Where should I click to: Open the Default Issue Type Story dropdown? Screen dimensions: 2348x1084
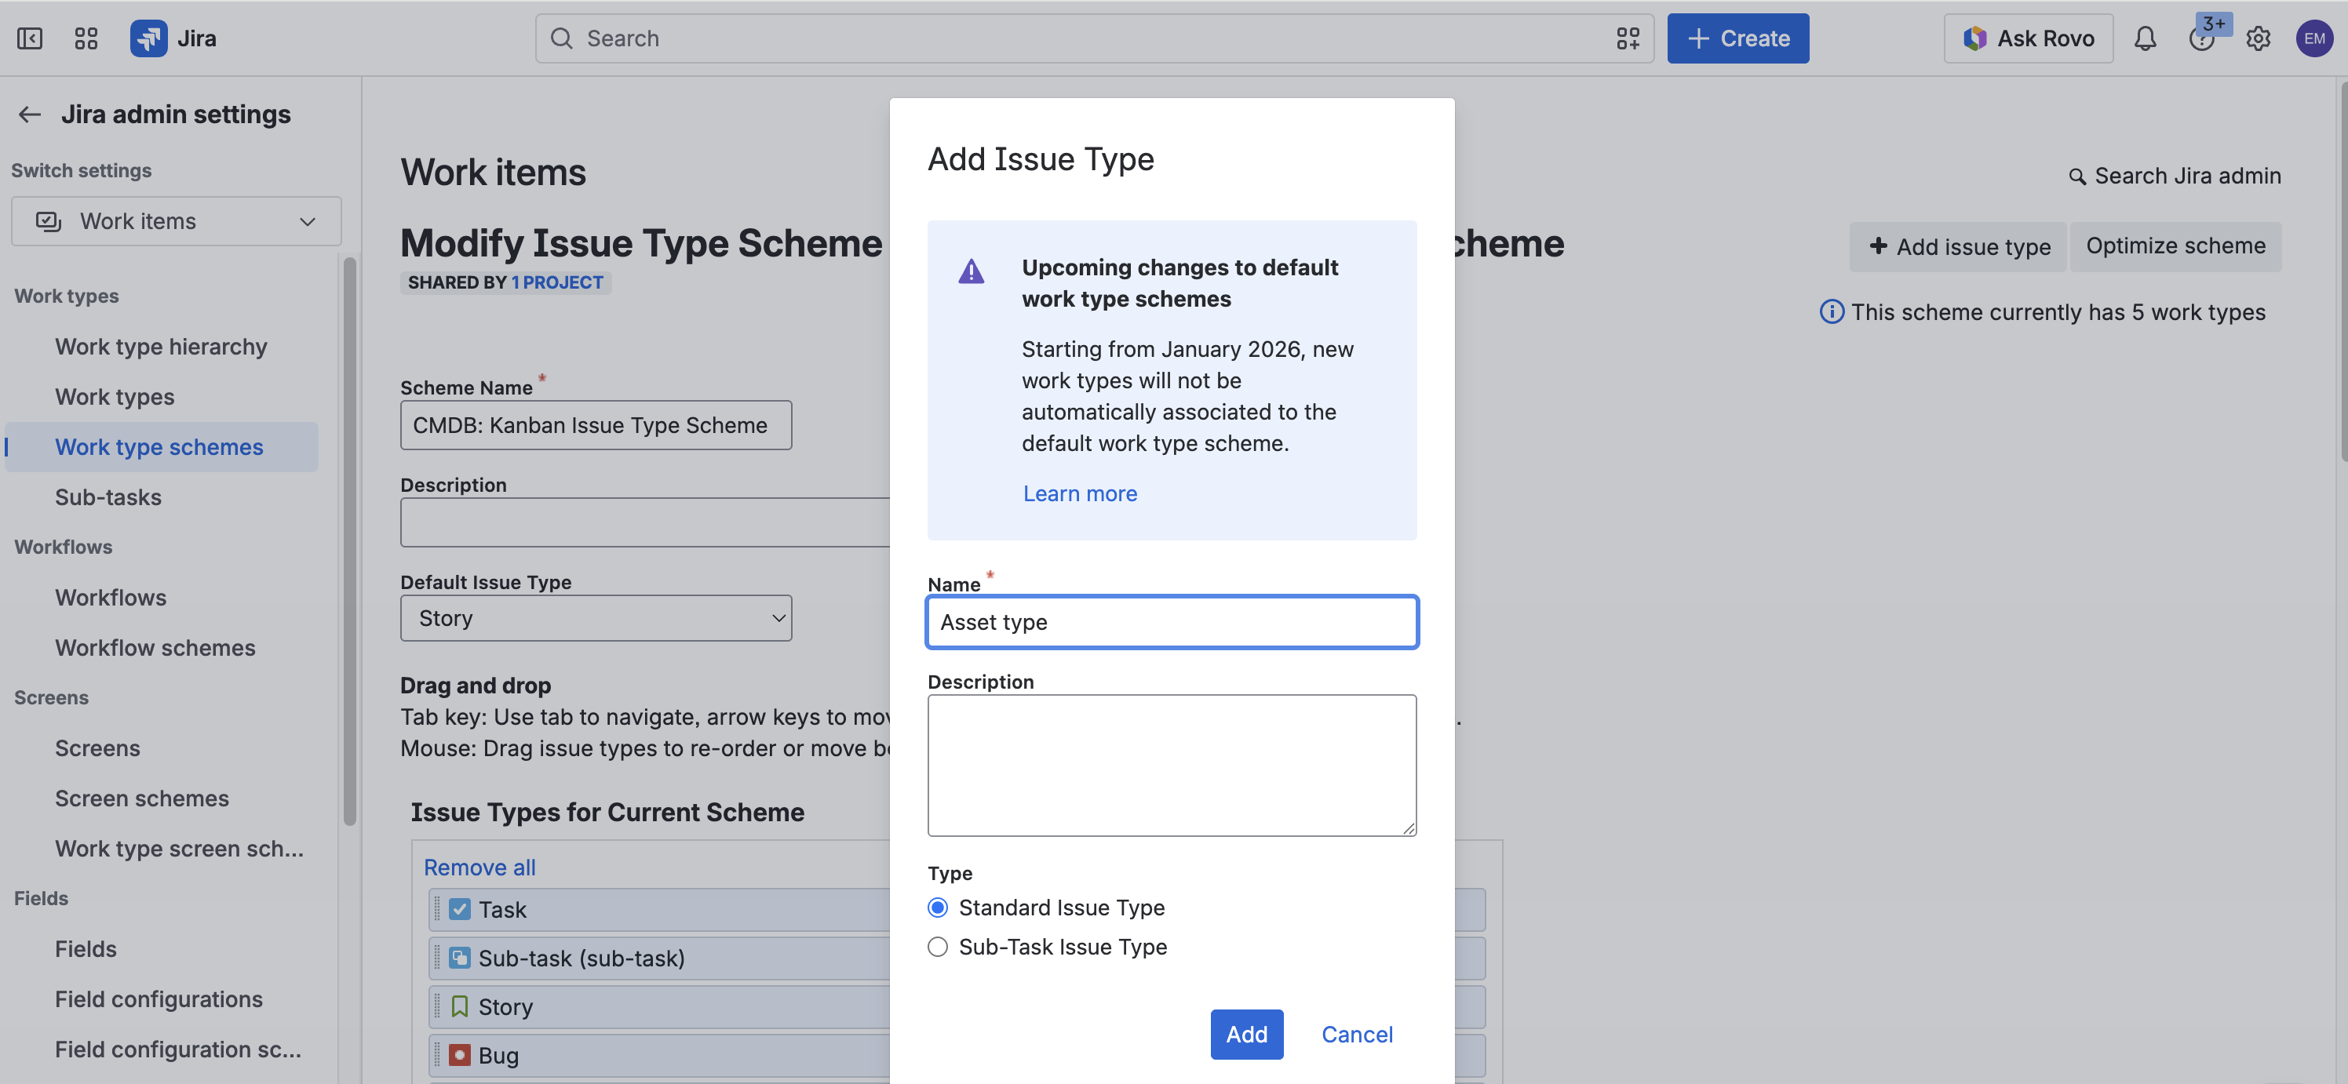tap(596, 619)
